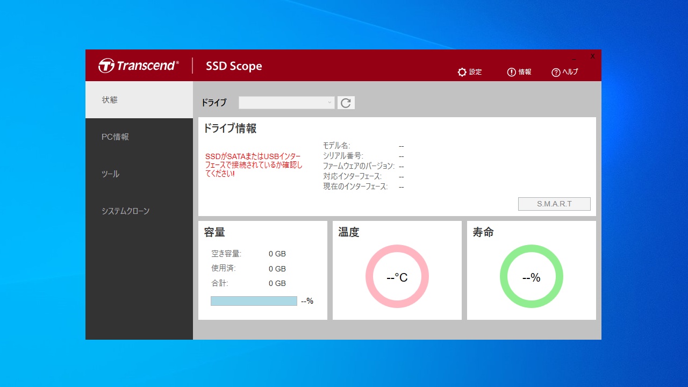Click the 温度 heading
Viewport: 688px width, 387px height.
349,232
